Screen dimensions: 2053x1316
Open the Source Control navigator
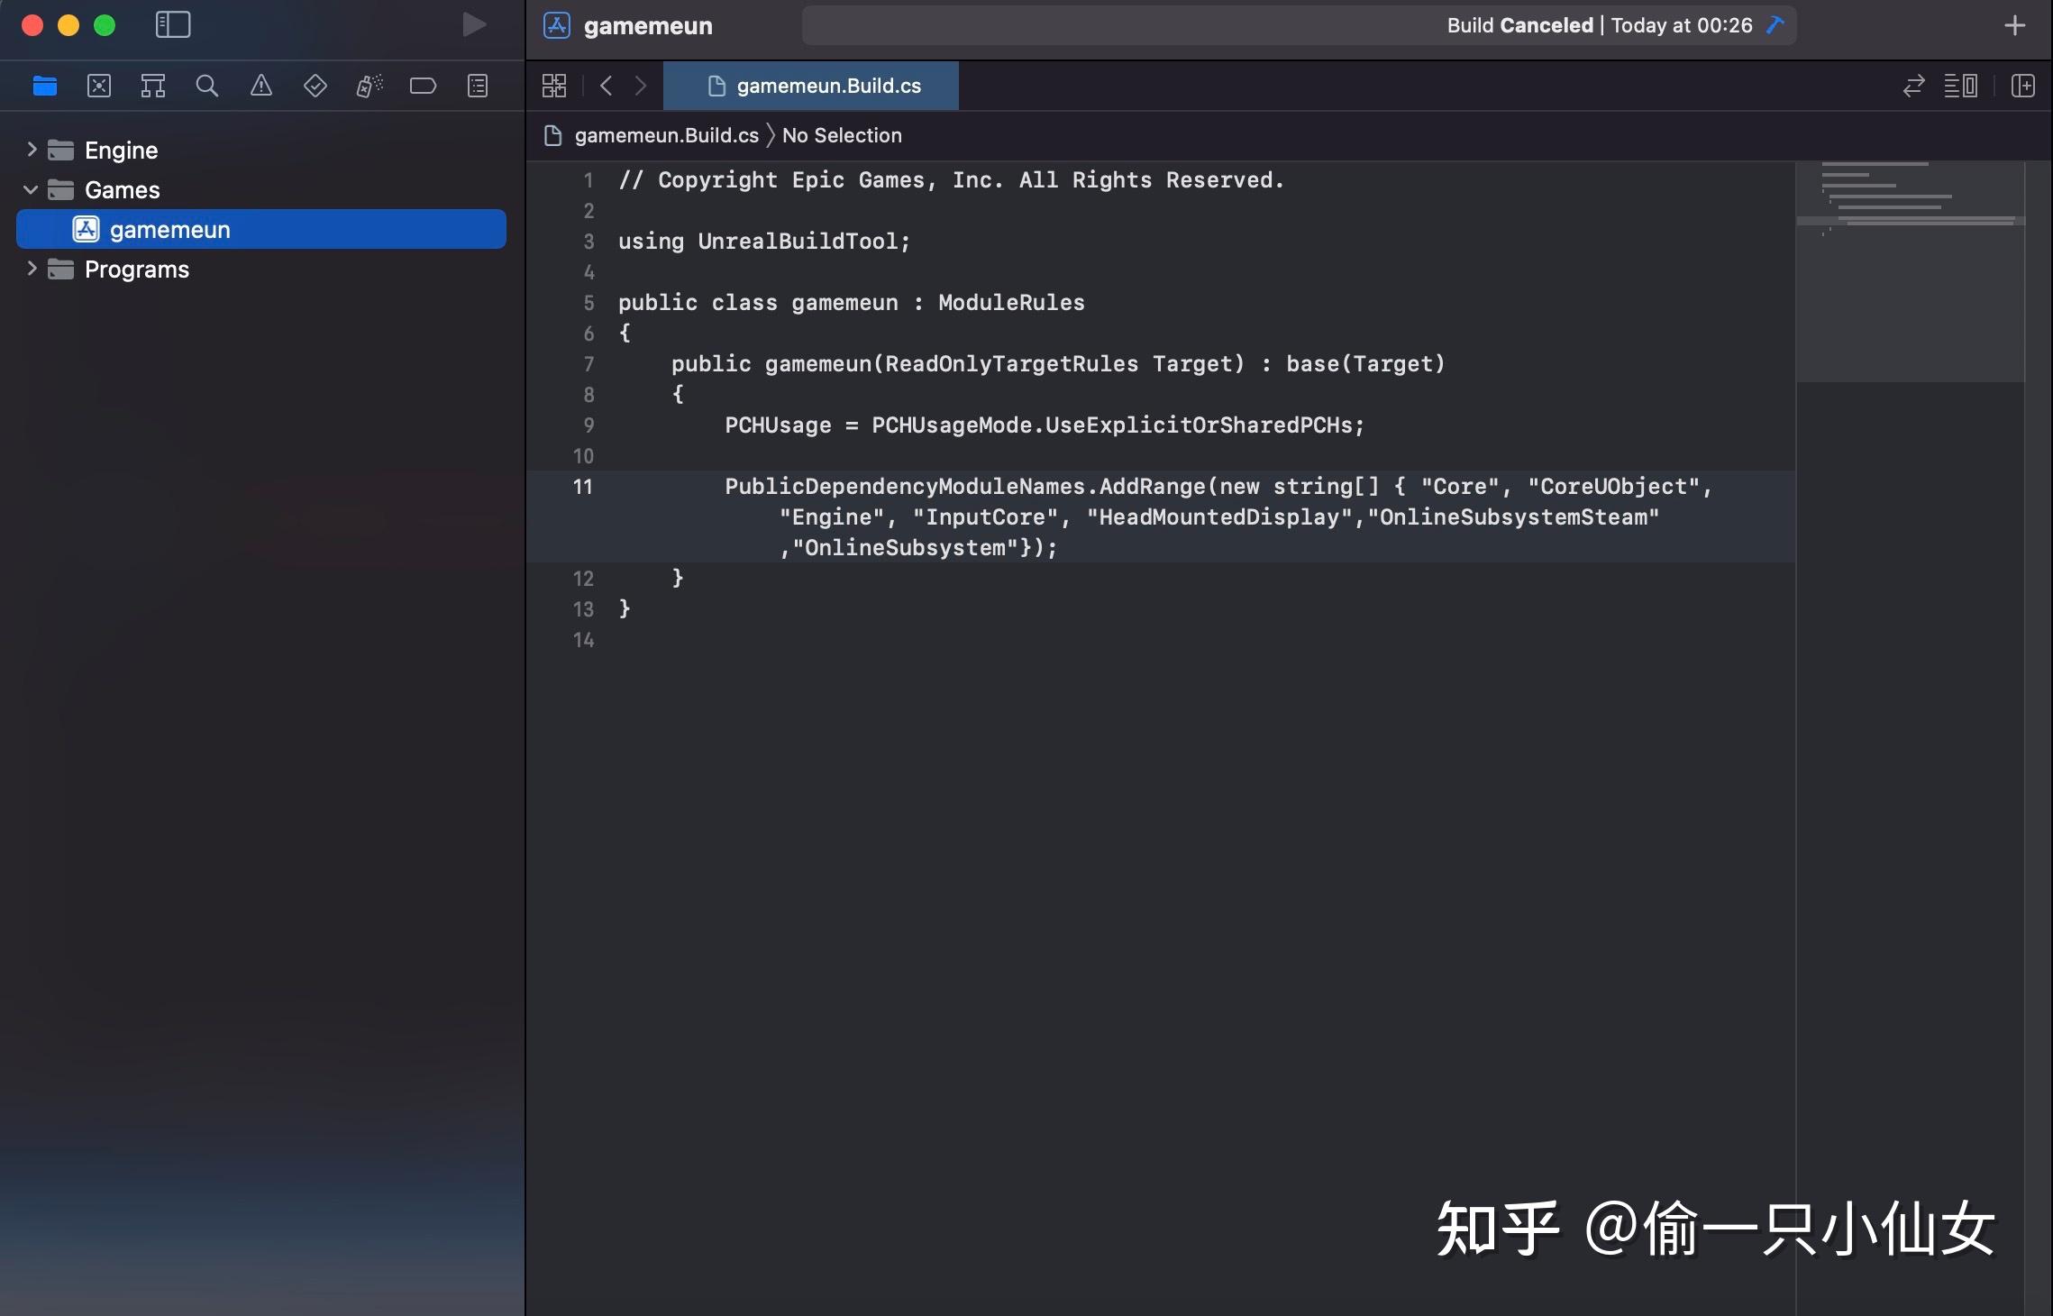tap(99, 86)
